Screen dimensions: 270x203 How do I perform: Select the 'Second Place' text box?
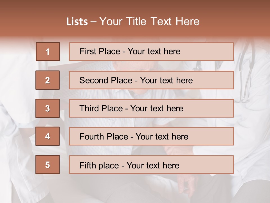151,80
